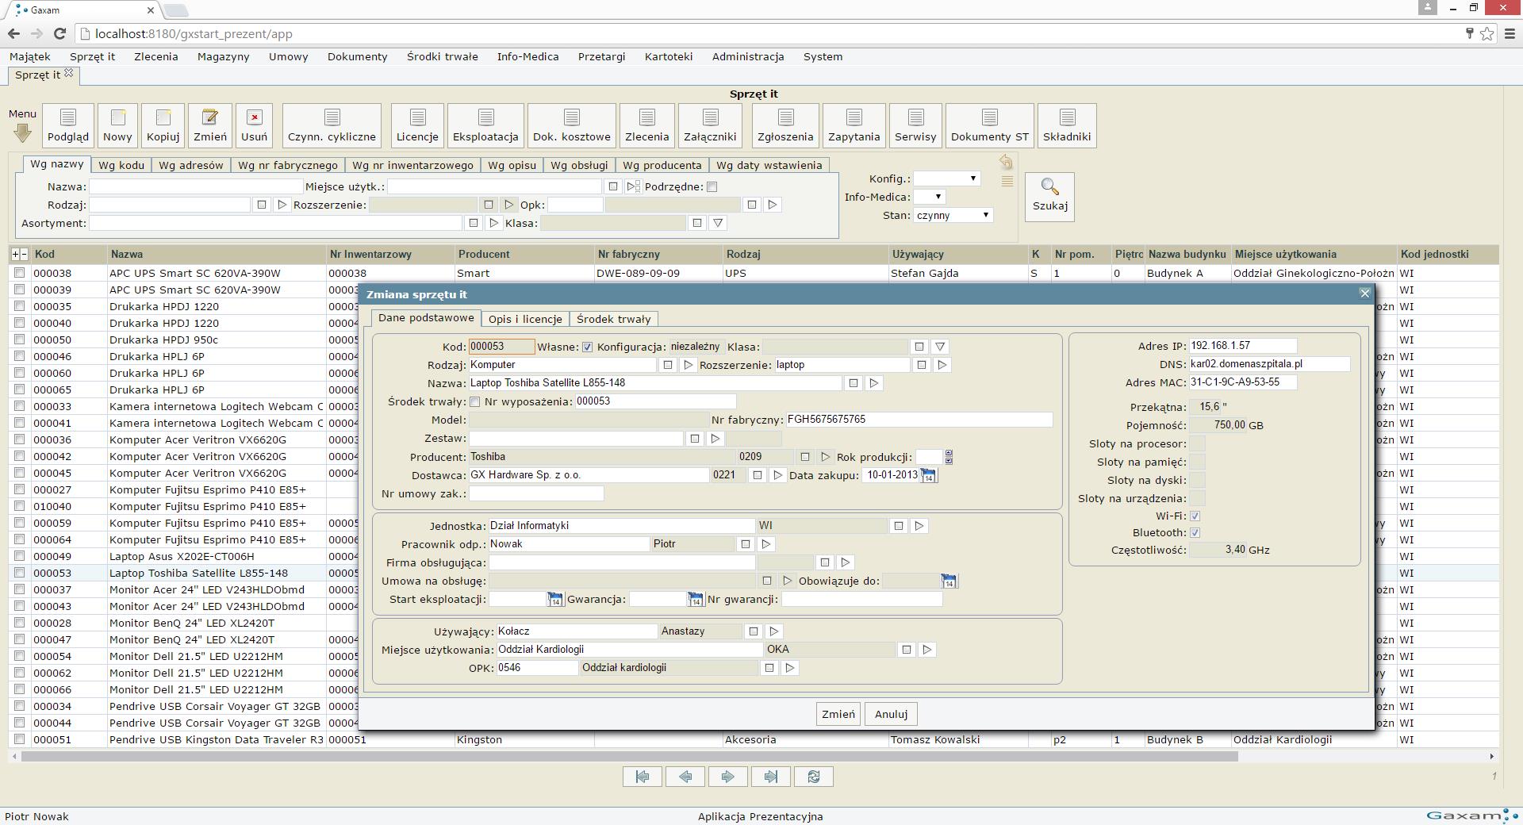Expand the Konfig. dropdown
Viewport: 1523px width, 825px height.
point(947,178)
